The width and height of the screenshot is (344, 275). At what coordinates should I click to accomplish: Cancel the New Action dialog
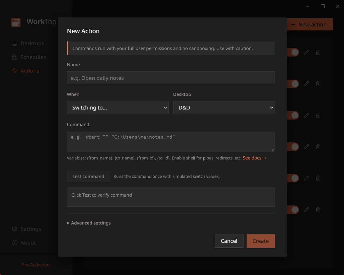(x=229, y=241)
